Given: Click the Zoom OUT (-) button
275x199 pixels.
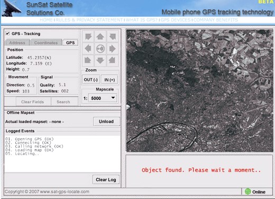Looking at the screenshot, I should 91,79.
